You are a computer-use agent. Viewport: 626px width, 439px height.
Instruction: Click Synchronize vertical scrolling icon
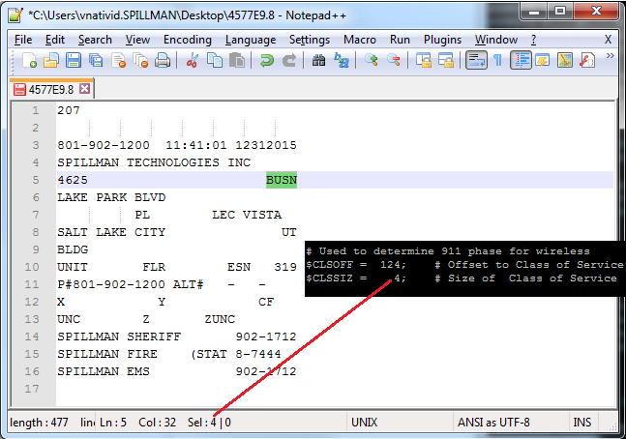424,61
